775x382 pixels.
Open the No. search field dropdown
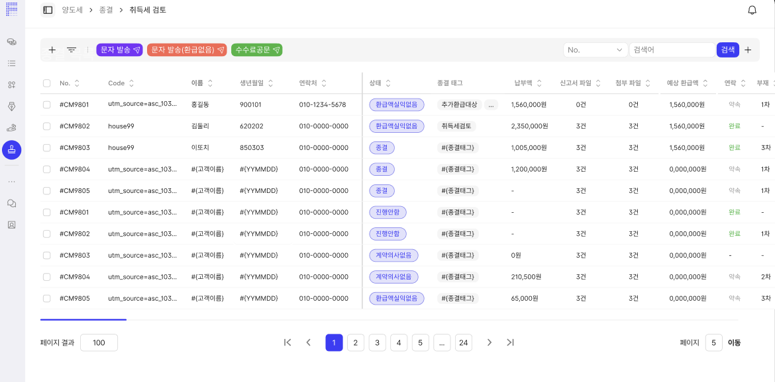(x=595, y=50)
